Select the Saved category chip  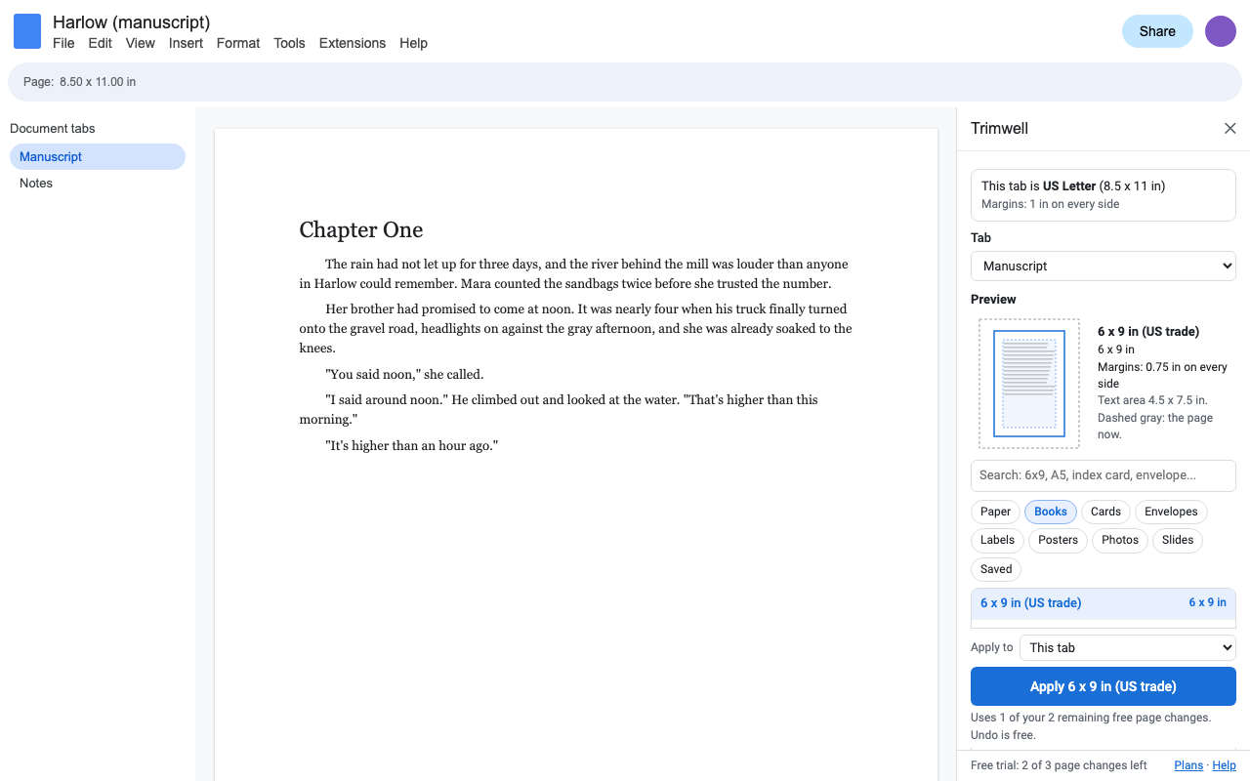(x=996, y=569)
